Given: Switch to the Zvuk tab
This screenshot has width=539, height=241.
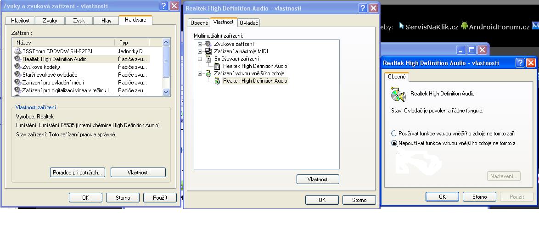Looking at the screenshot, I should [x=79, y=21].
